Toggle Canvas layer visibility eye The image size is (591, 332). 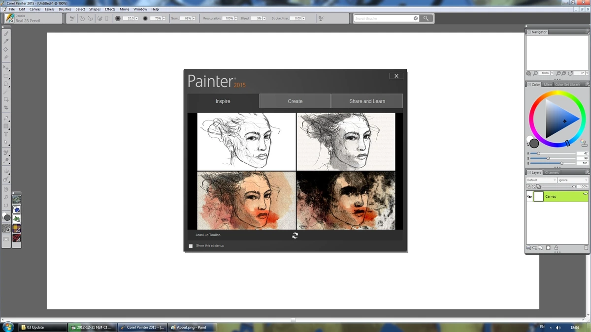pos(530,197)
